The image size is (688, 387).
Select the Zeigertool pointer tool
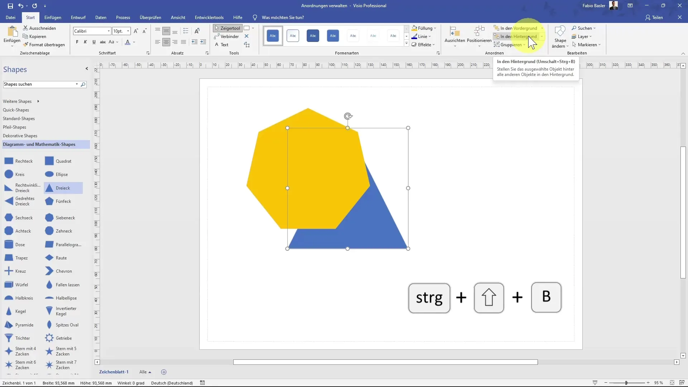(228, 28)
